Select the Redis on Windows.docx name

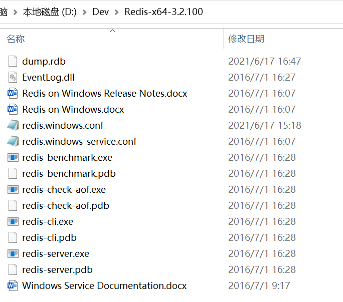coord(73,109)
